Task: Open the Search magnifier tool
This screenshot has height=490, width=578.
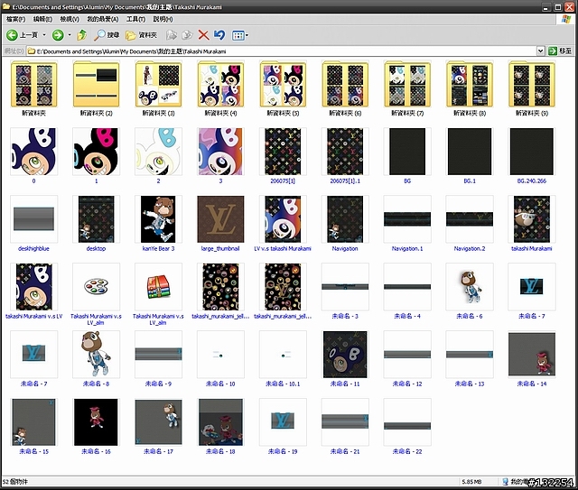Action: click(107, 35)
